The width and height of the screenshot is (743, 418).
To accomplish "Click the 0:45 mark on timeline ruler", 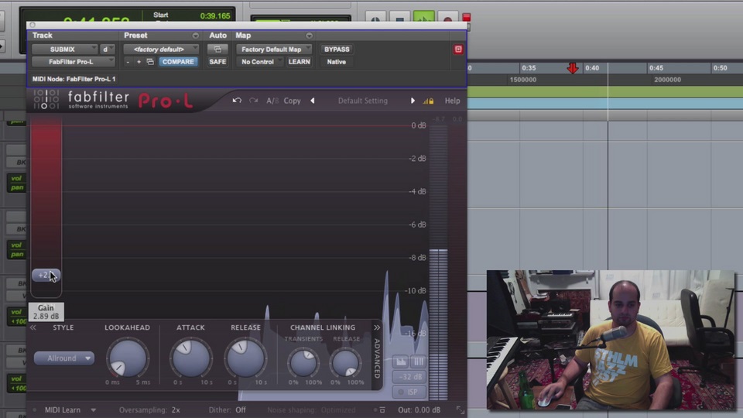I will pos(656,68).
